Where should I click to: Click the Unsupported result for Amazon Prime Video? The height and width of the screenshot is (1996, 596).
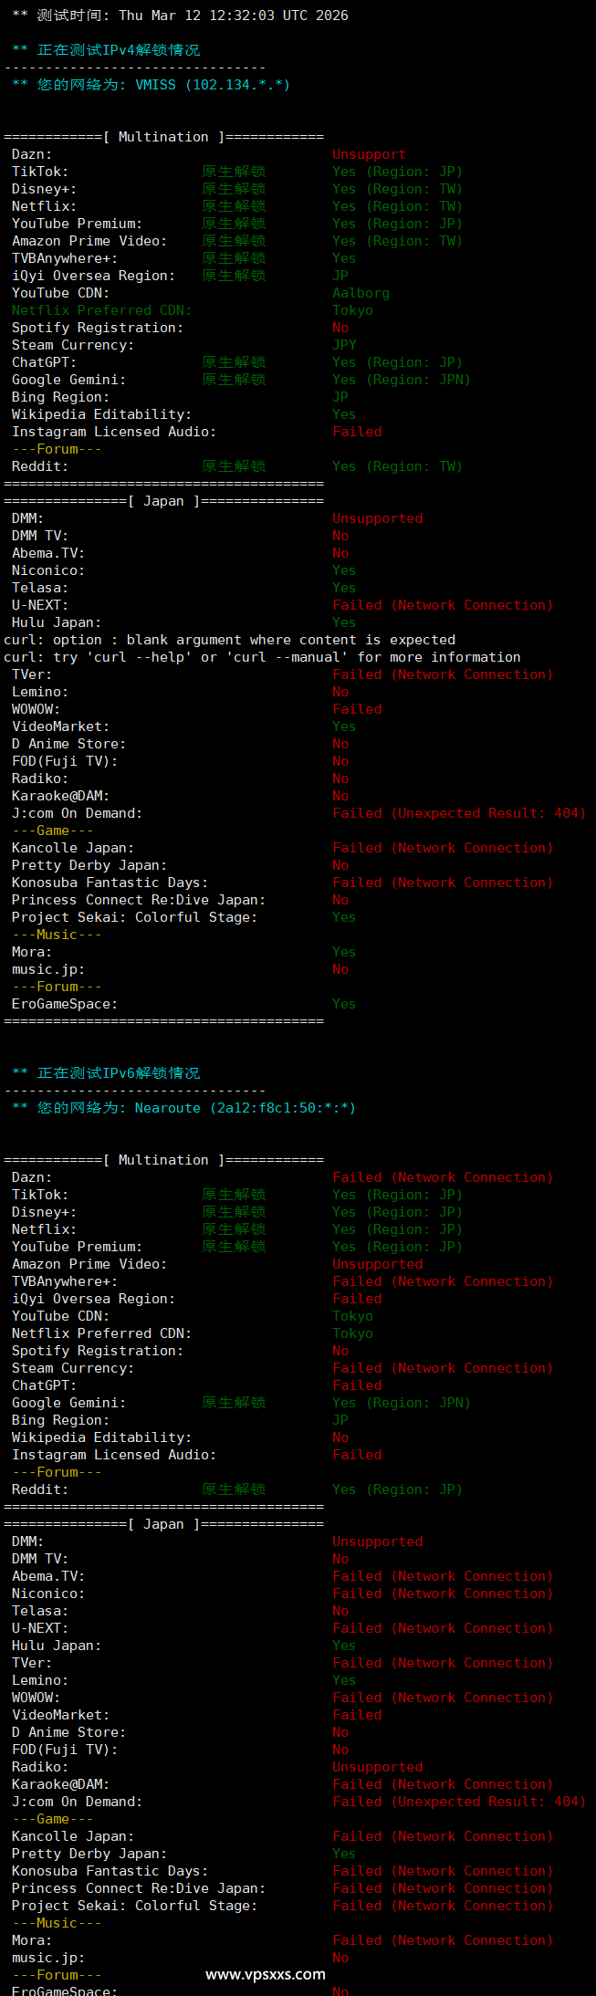377,1264
